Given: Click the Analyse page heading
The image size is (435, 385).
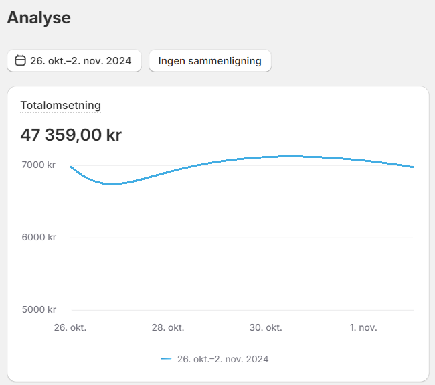Looking at the screenshot, I should tap(39, 18).
